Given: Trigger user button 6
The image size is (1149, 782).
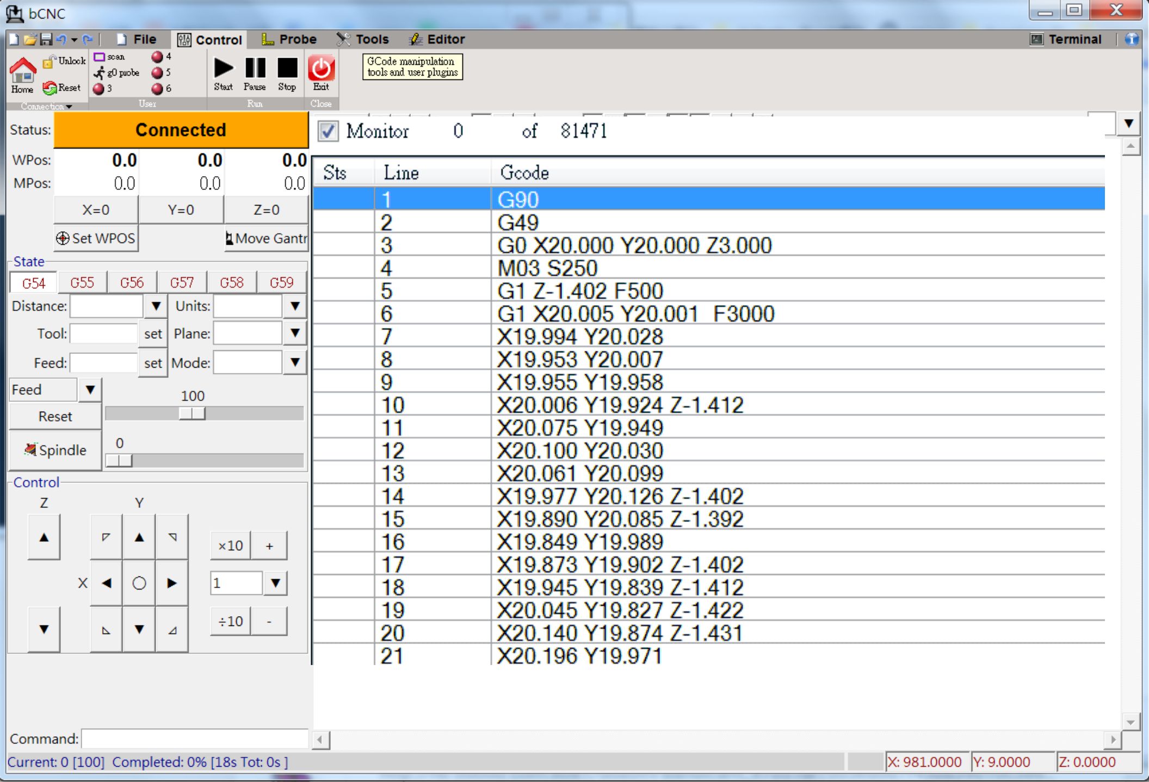Looking at the screenshot, I should coord(162,89).
